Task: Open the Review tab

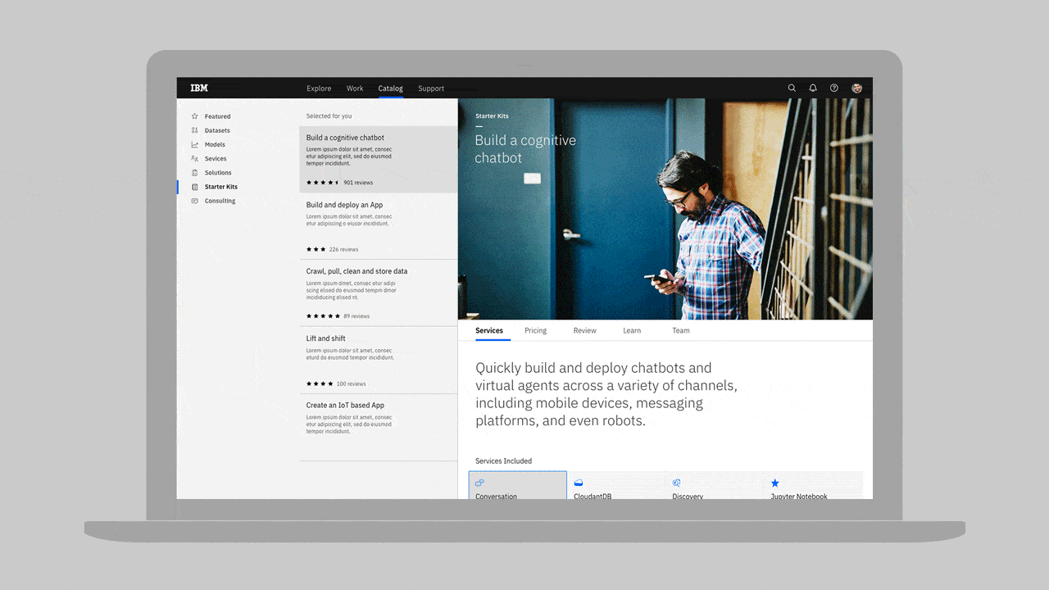Action: [x=584, y=330]
